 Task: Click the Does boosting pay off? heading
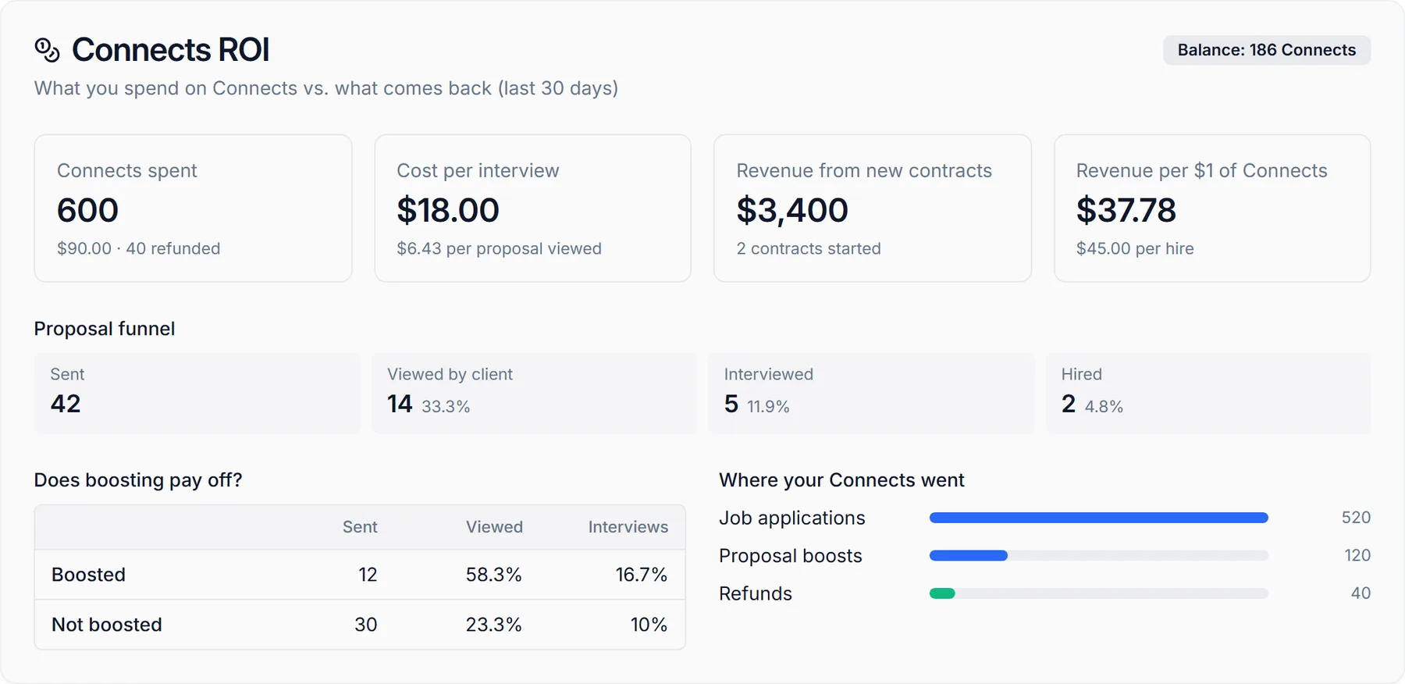click(138, 479)
